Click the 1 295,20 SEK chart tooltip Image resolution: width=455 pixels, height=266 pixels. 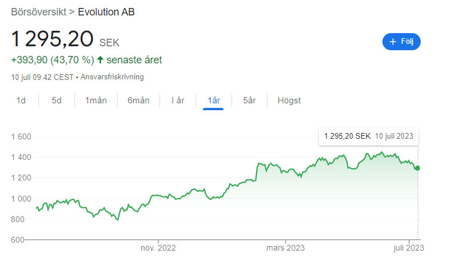pyautogui.click(x=369, y=136)
